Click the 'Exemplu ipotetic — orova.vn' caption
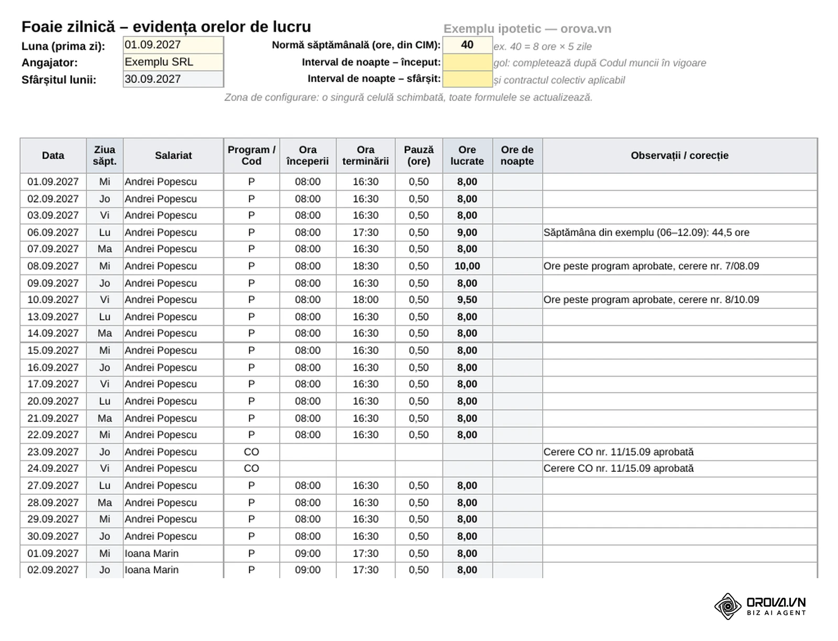838x641 pixels. (527, 29)
